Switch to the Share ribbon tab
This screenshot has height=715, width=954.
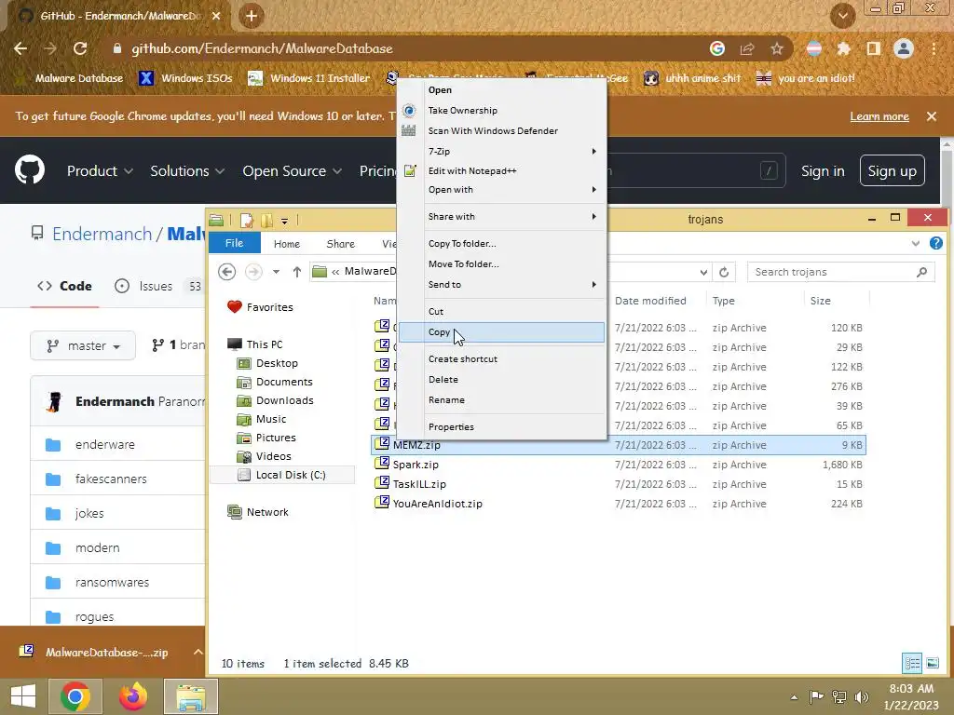pos(341,244)
